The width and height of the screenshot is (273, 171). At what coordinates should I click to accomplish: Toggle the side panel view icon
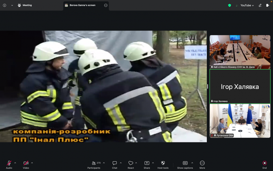(268, 5)
